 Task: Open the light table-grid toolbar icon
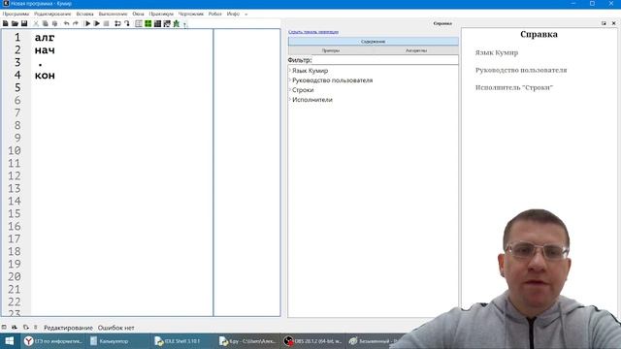(139, 23)
